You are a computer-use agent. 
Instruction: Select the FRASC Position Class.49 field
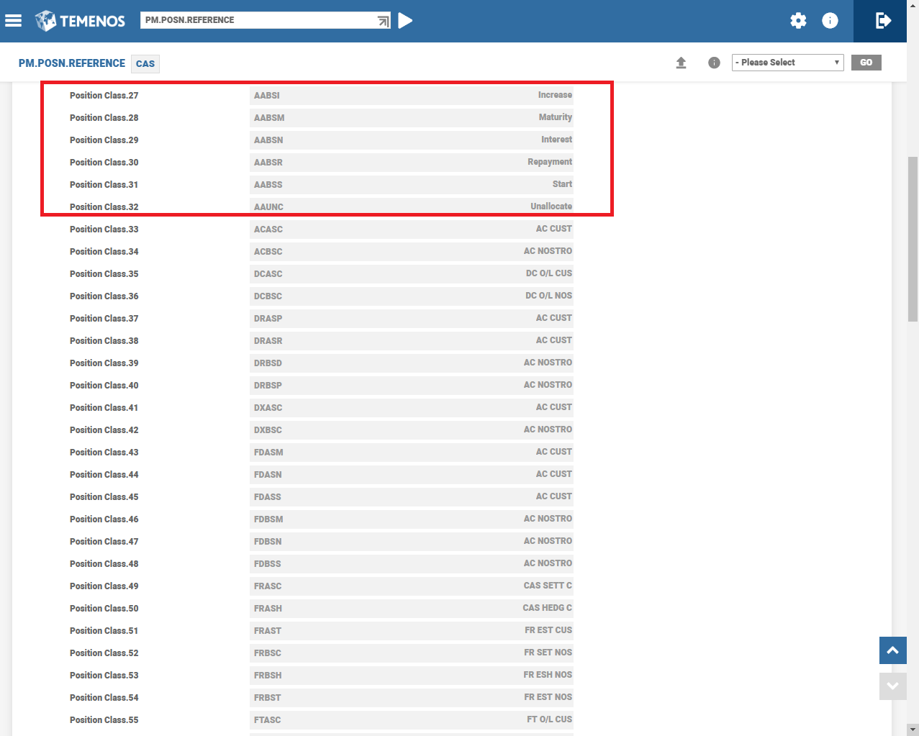(411, 586)
